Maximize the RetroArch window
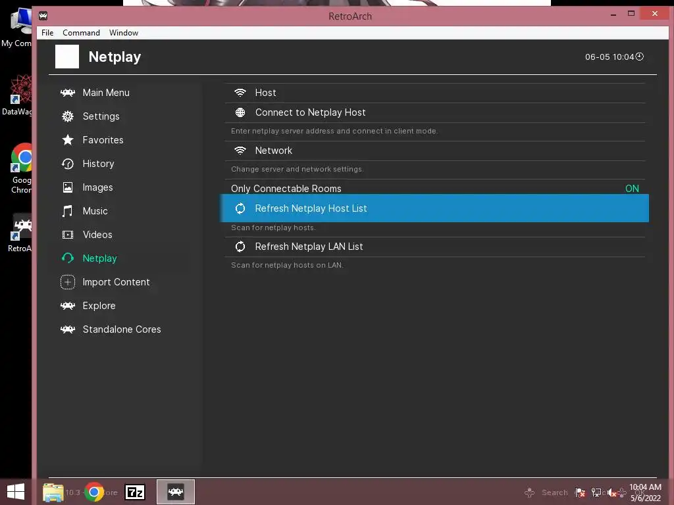The image size is (674, 505). 631,14
